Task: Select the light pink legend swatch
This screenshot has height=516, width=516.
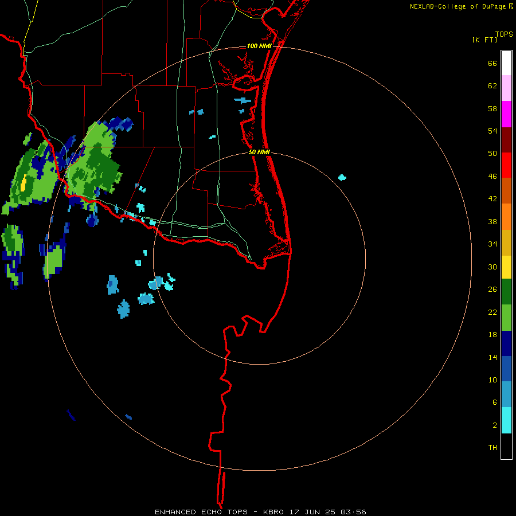Action: [506, 88]
